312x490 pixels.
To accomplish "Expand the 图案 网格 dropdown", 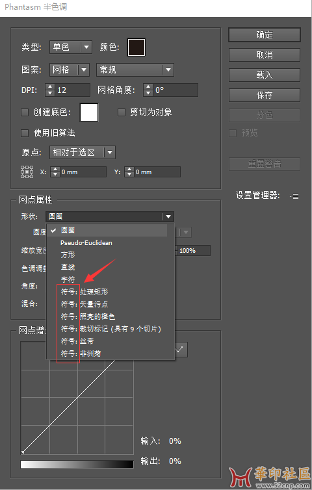I will click(70, 70).
